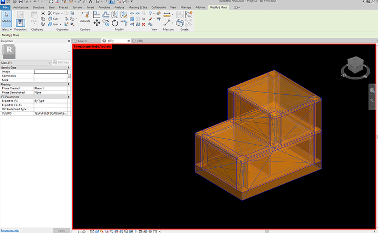The height and width of the screenshot is (233, 378).
Task: Open the Cope dropdown arrow
Action: (x=62, y=13)
